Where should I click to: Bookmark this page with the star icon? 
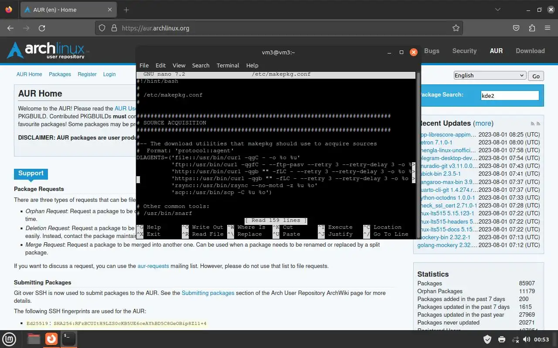pyautogui.click(x=456, y=28)
